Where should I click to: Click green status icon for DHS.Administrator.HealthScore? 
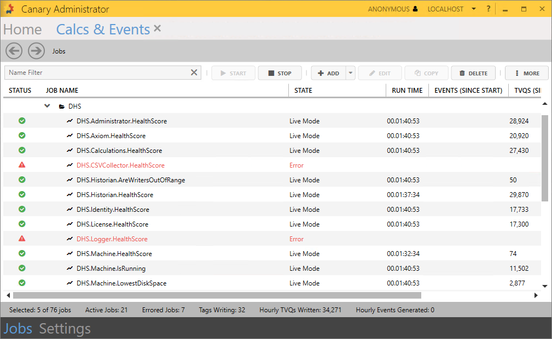[22, 121]
